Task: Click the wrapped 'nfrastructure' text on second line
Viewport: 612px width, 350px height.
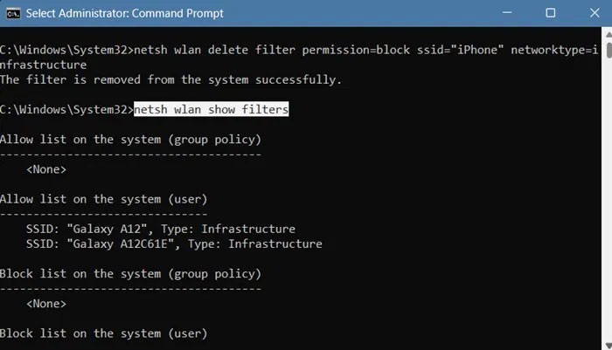Action: pos(44,64)
